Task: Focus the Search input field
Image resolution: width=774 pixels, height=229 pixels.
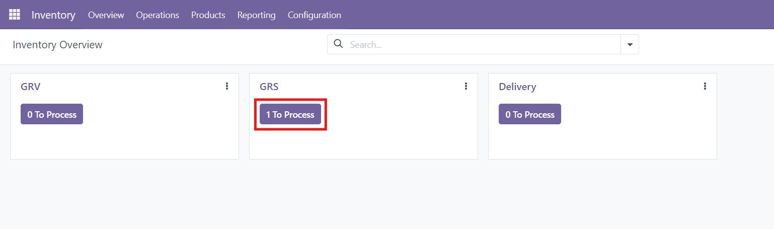Action: click(x=483, y=44)
